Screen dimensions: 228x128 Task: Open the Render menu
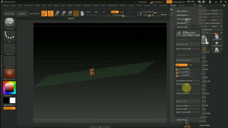point(123,6)
